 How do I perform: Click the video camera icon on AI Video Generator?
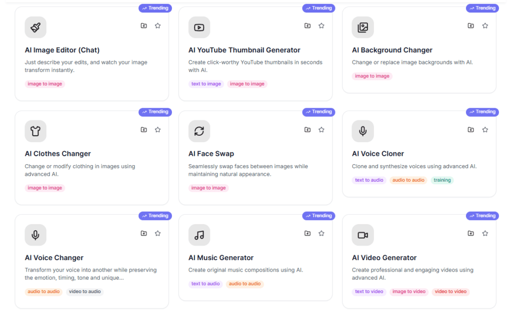click(362, 235)
